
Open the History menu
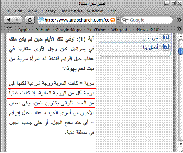48,11
